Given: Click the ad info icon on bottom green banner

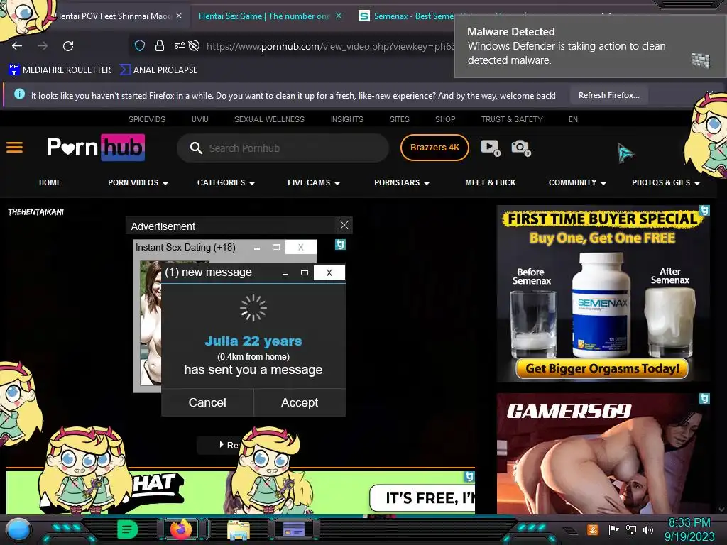Looking at the screenshot, I should (x=469, y=476).
